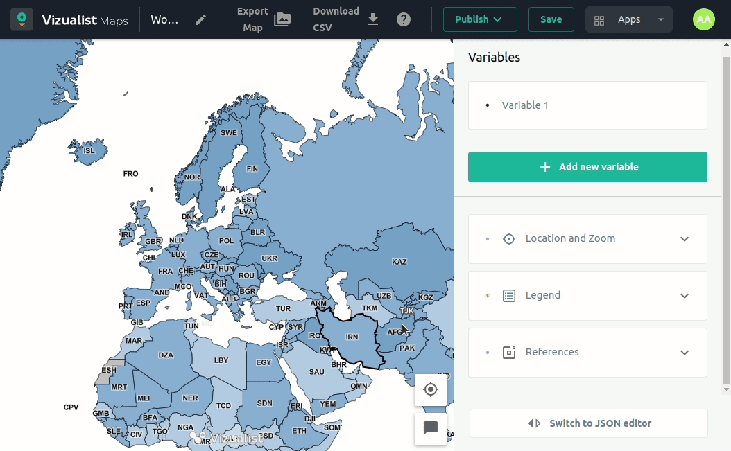Open help via question mark icon
Screen dimensions: 731x451
404,19
